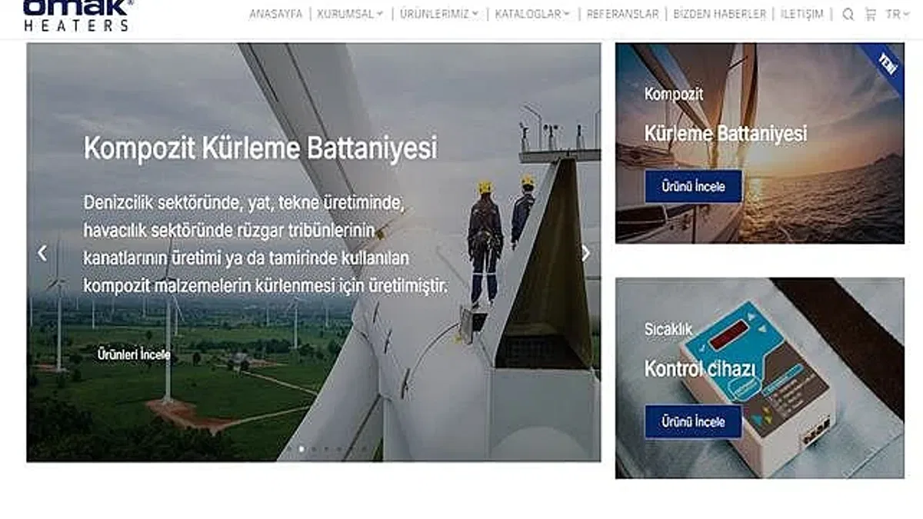Expand the KATALOGLAR menu
The width and height of the screenshot is (923, 519).
(532, 14)
